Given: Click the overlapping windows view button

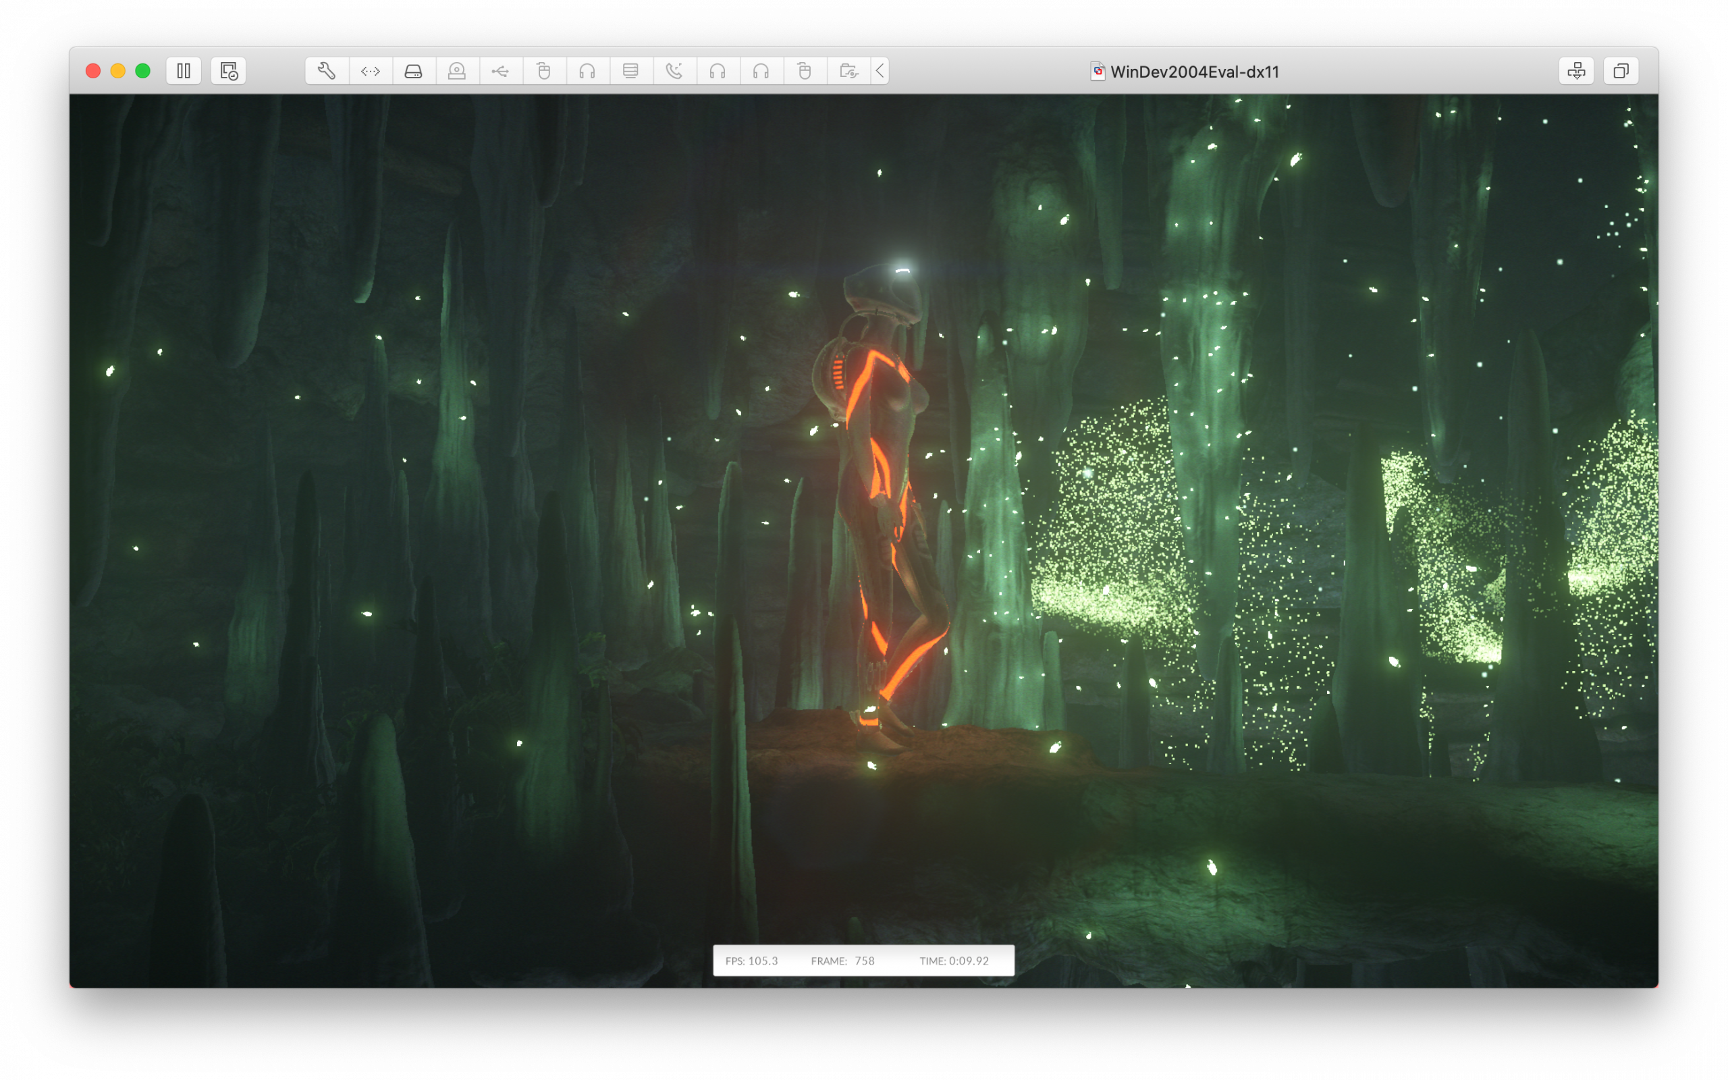Looking at the screenshot, I should click(1621, 71).
